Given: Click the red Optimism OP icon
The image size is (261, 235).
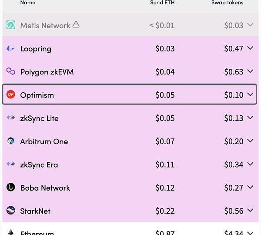Looking at the screenshot, I should tap(11, 95).
